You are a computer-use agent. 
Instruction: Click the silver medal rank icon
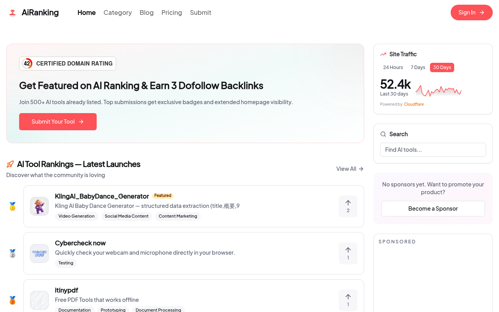coord(12,253)
